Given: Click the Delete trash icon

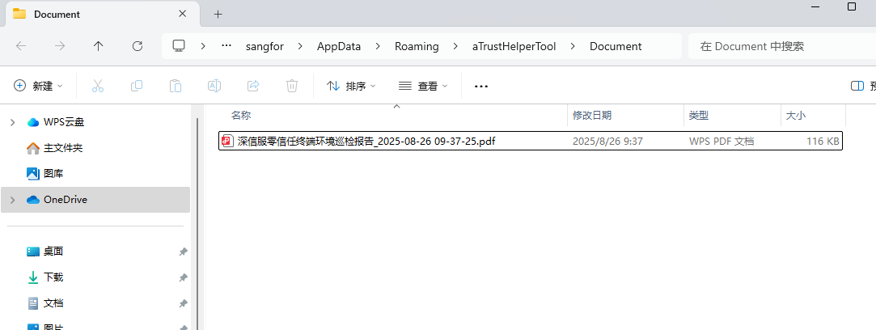Looking at the screenshot, I should pyautogui.click(x=292, y=86).
